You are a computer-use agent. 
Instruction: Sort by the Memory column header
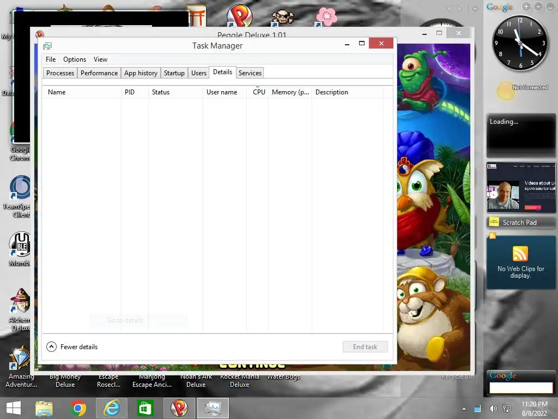(290, 92)
